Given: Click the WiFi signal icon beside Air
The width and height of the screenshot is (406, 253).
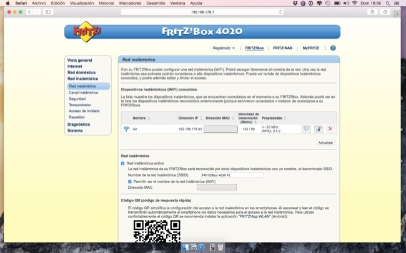Looking at the screenshot, I should 126,129.
